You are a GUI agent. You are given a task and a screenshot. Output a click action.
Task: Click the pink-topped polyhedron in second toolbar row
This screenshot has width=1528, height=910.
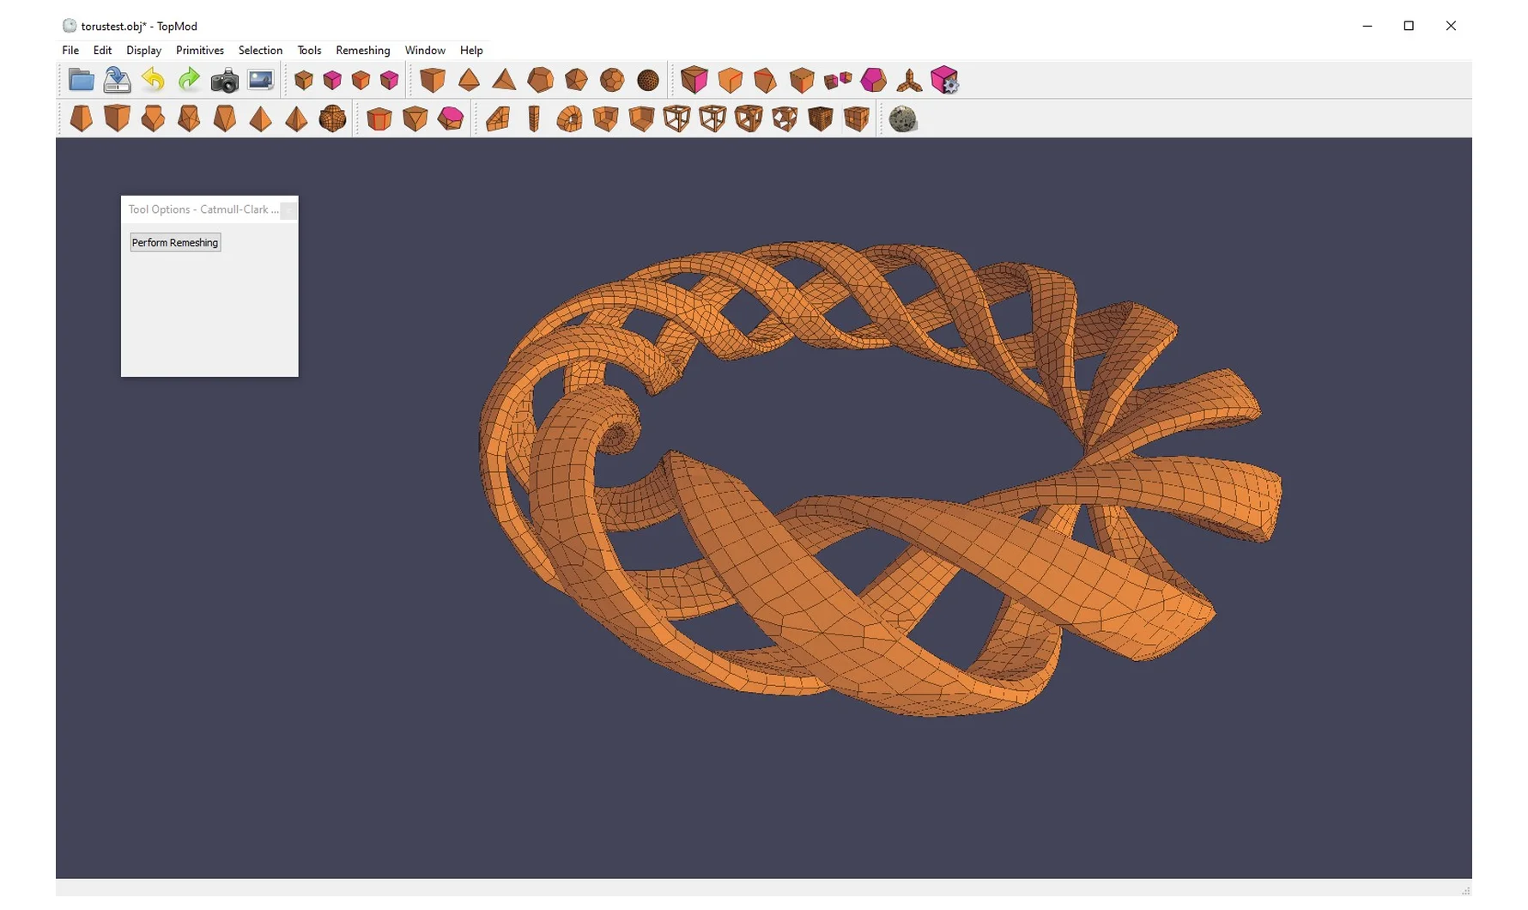coord(451,119)
